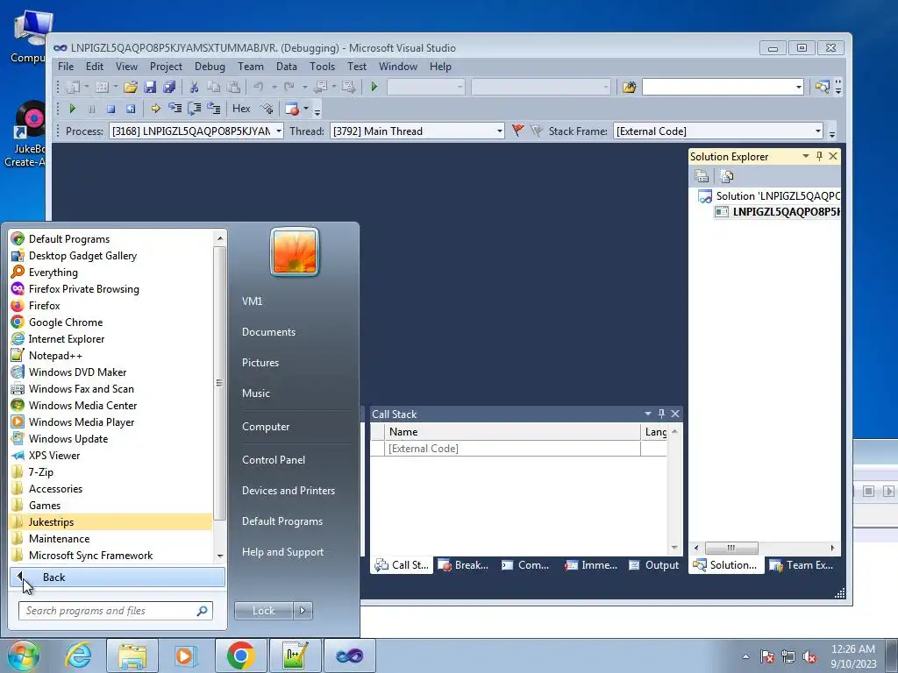898x673 pixels.
Task: Open the File menu
Action: pyautogui.click(x=66, y=67)
